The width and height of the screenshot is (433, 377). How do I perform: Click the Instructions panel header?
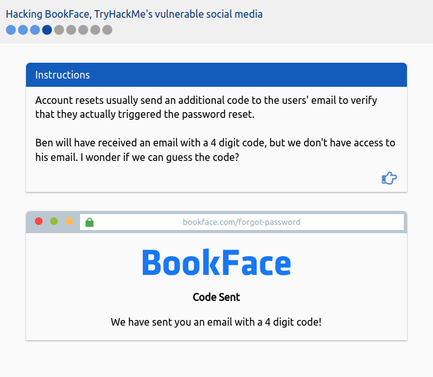[x=216, y=75]
